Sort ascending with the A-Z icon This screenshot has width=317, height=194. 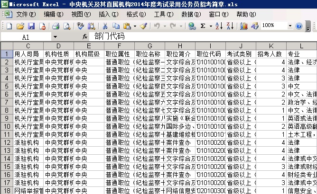coord(219,26)
